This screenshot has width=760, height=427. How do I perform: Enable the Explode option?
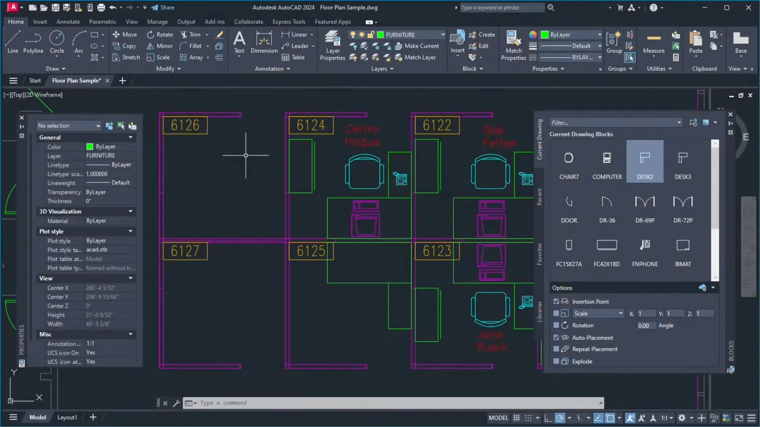[556, 361]
